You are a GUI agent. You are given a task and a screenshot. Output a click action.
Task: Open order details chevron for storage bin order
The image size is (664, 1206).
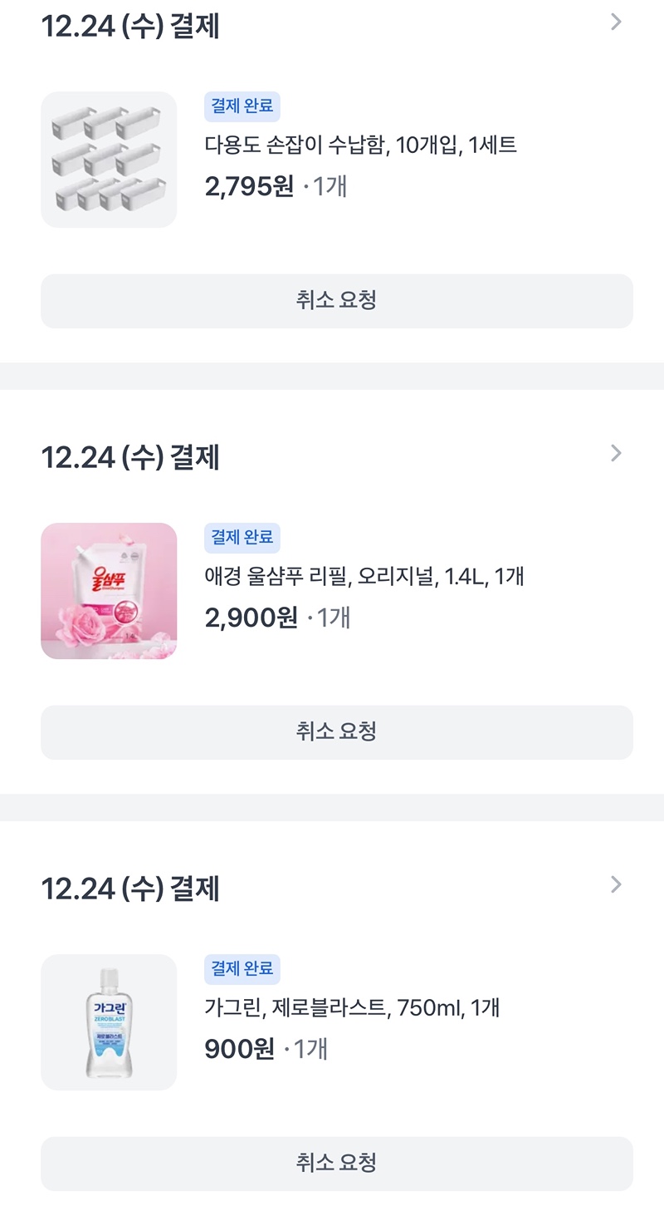click(616, 22)
